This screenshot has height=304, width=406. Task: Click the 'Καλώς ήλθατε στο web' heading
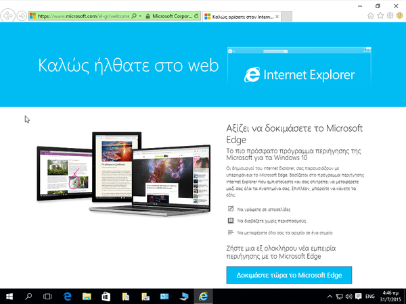(129, 66)
